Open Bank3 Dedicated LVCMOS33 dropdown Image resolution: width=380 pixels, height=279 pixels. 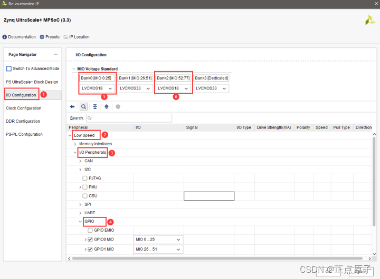(211, 88)
